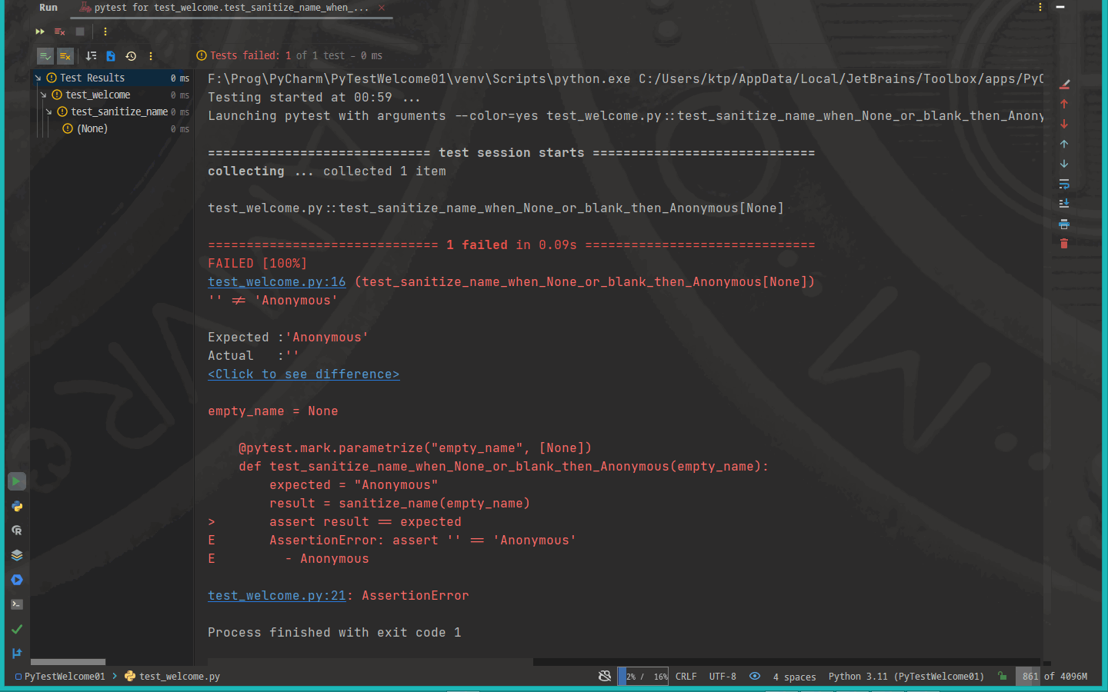Screen dimensions: 1108x692
Task: Toggle soft-wrap in console output
Action: tap(1064, 184)
